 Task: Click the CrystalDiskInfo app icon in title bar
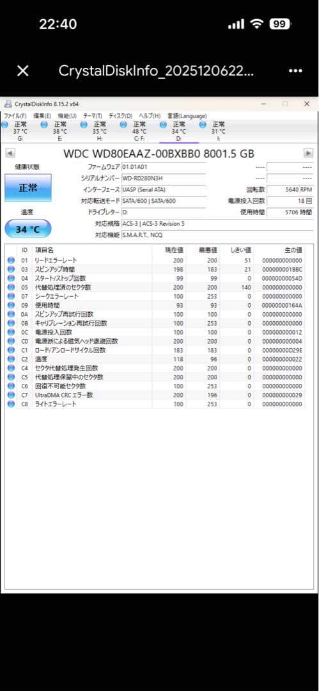(x=8, y=104)
